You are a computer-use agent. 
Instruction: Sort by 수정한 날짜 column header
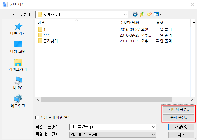(x=136, y=23)
